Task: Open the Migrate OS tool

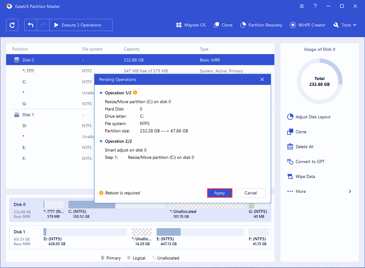Action: tap(191, 25)
